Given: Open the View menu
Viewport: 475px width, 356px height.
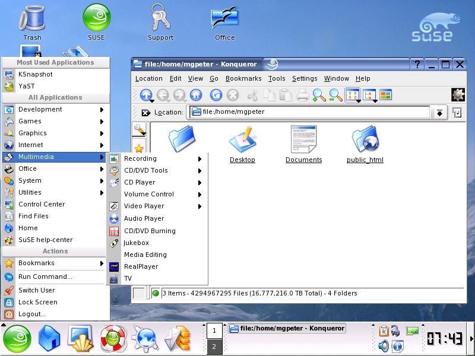Looking at the screenshot, I should [195, 78].
